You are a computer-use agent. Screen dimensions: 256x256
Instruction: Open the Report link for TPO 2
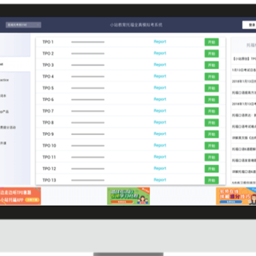pos(160,53)
